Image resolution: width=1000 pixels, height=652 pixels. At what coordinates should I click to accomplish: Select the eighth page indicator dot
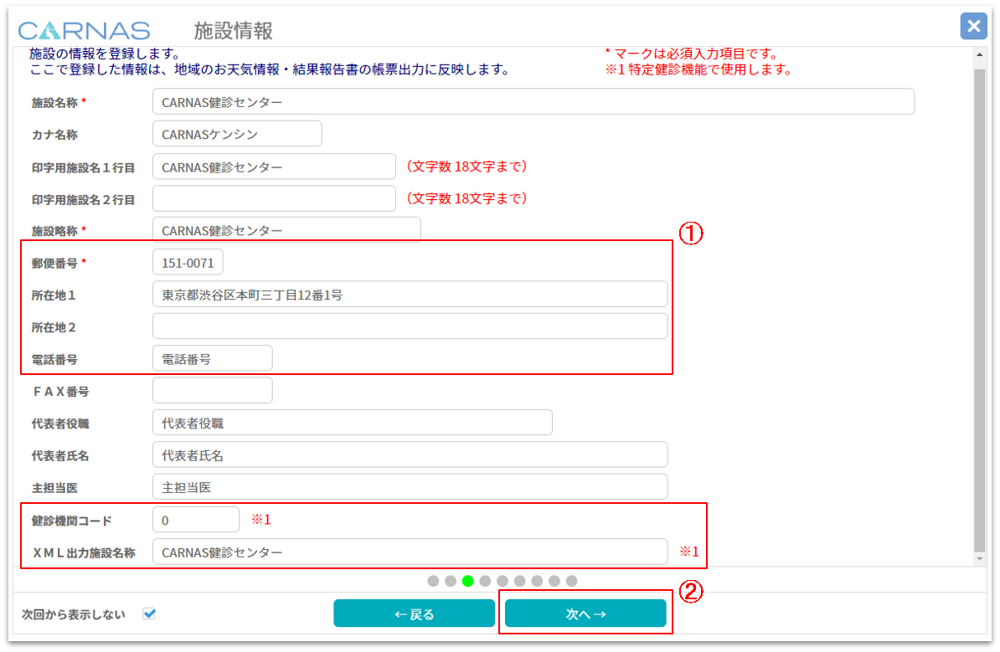pyautogui.click(x=554, y=581)
